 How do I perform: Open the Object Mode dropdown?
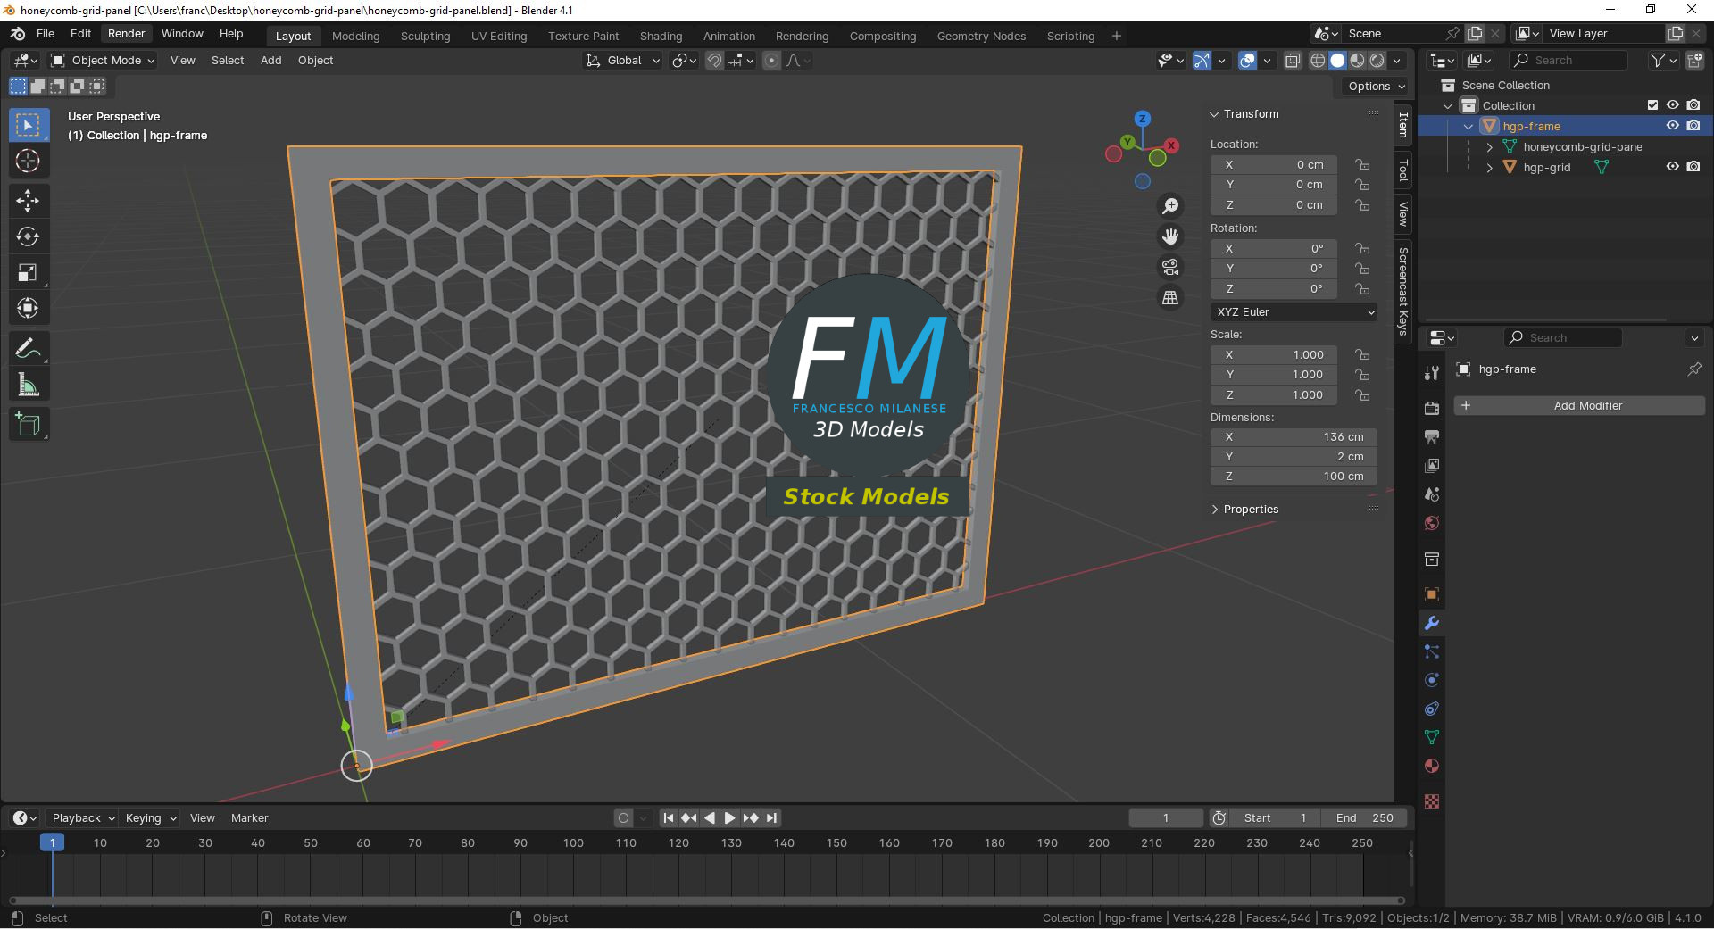tap(103, 61)
